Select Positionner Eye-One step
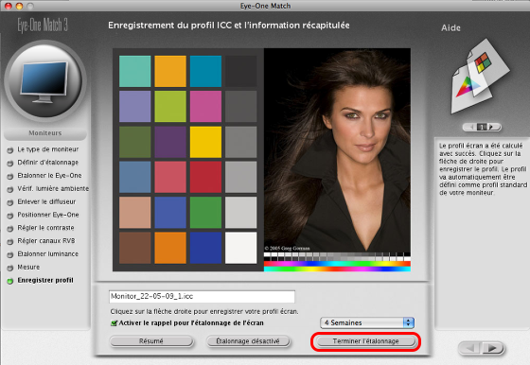 [x=48, y=215]
